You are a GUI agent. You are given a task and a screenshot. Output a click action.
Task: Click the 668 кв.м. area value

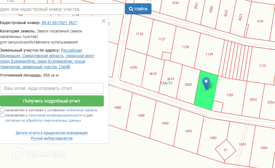tap(51, 75)
